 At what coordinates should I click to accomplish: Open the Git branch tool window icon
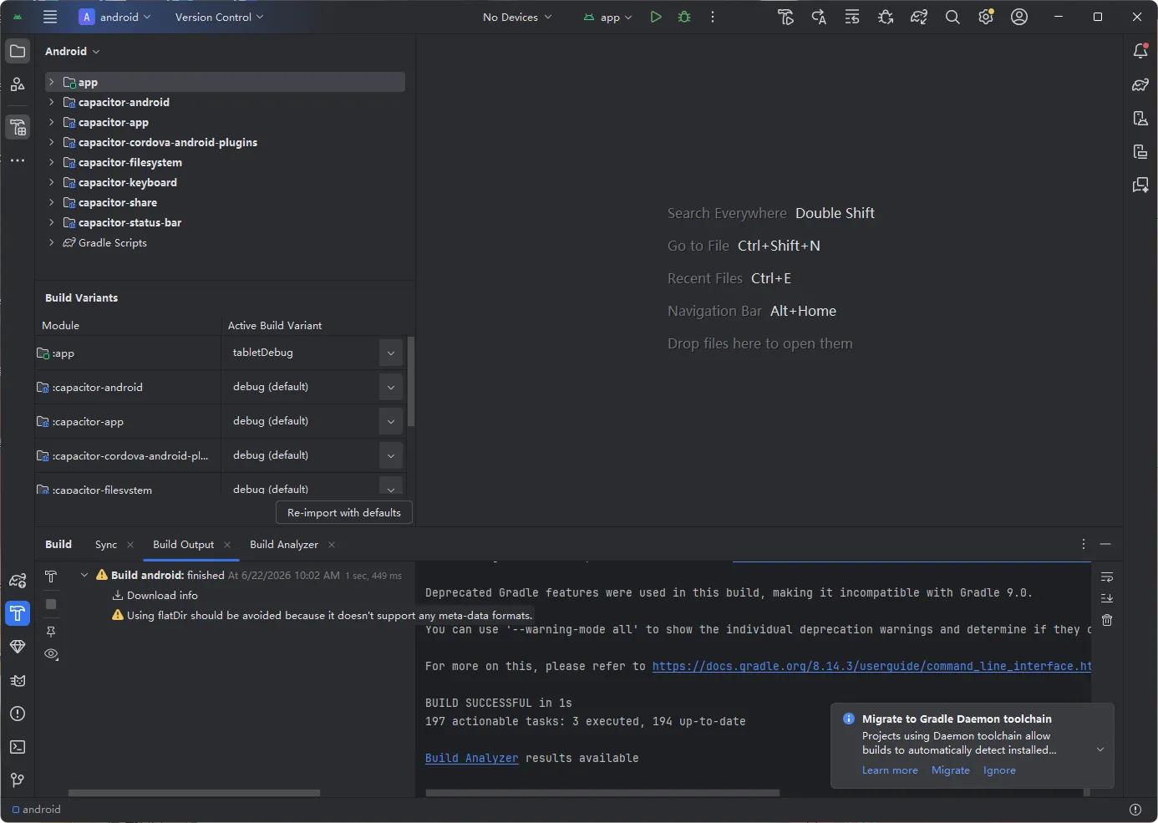pyautogui.click(x=18, y=780)
